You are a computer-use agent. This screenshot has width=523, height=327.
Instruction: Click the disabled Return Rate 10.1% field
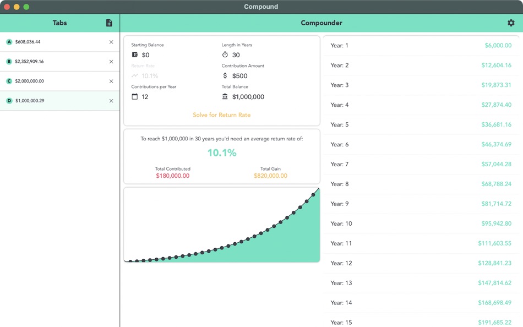pyautogui.click(x=150, y=76)
